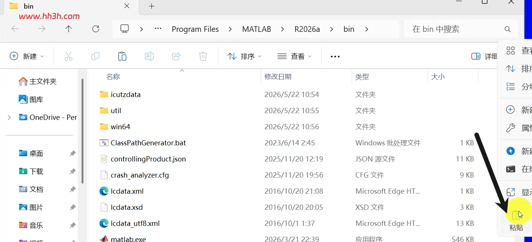Go forward using the forward arrow
The image size is (532, 242).
42,29
